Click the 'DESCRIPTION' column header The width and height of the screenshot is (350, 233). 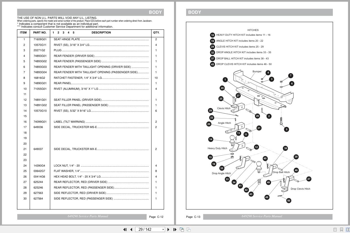[x=101, y=33]
